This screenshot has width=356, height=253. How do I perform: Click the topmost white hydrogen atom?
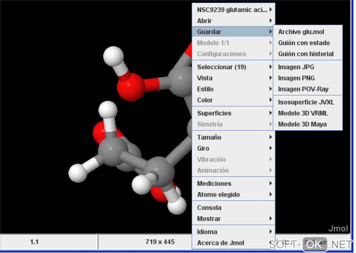pos(113,56)
